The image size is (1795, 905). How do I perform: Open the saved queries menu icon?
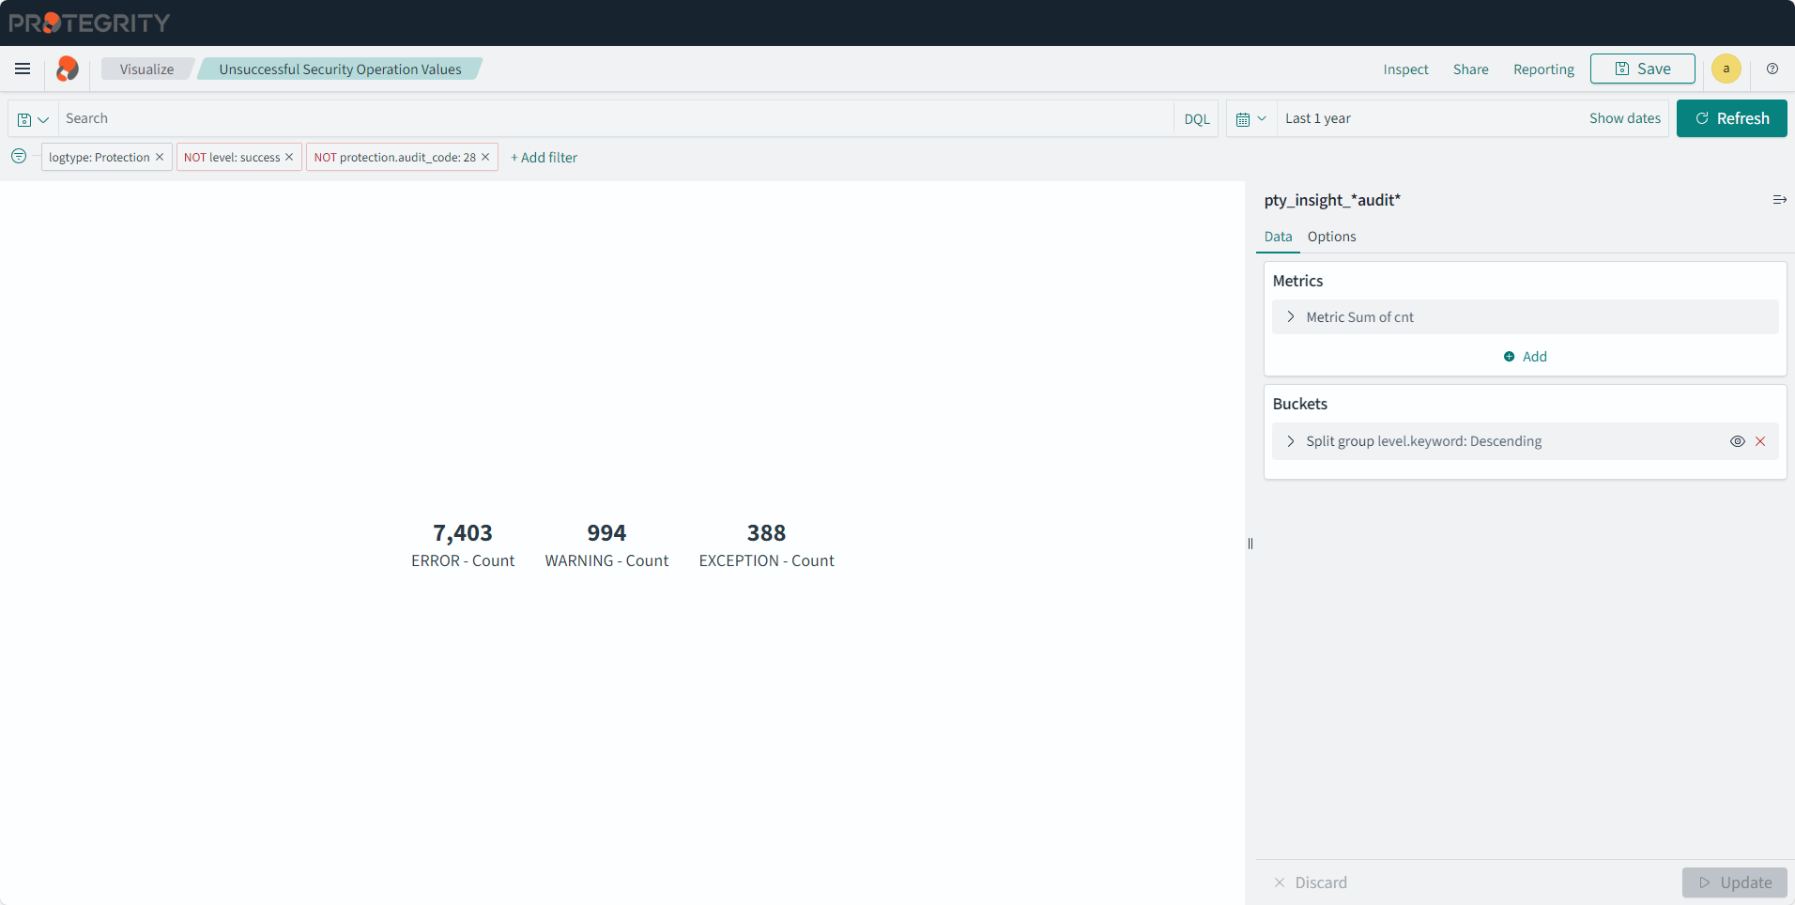33,119
